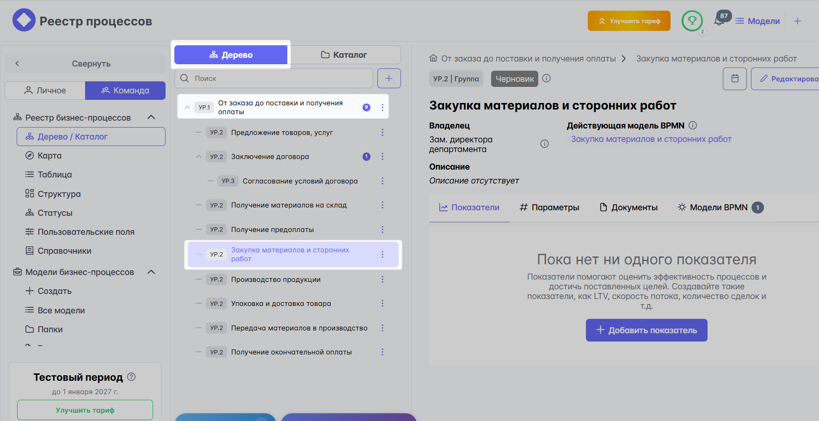Click the Добавить показатель button
The image size is (819, 421).
(x=646, y=330)
